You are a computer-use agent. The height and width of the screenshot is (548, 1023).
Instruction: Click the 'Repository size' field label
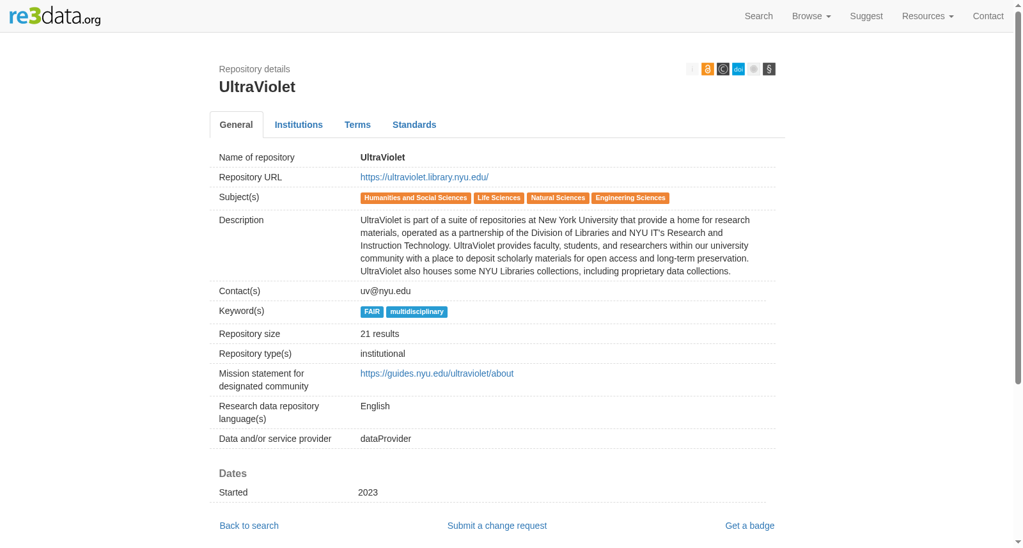pyautogui.click(x=250, y=334)
